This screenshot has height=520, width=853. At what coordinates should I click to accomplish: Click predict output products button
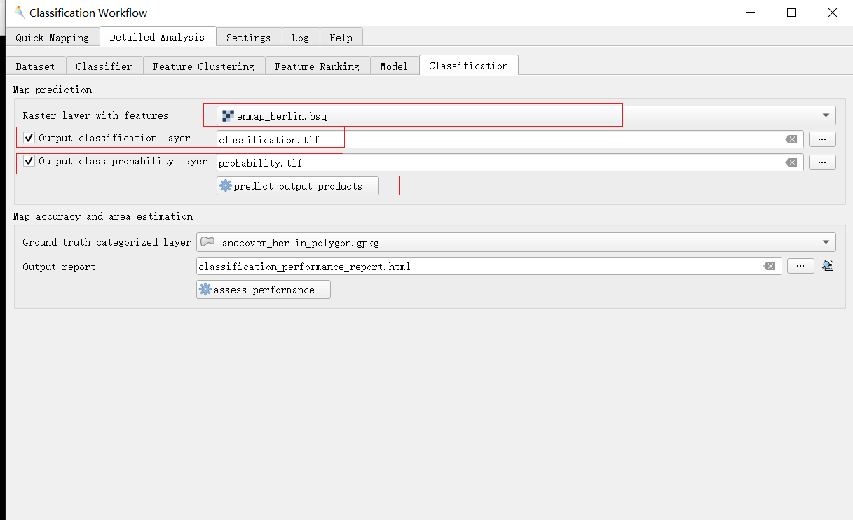298,186
